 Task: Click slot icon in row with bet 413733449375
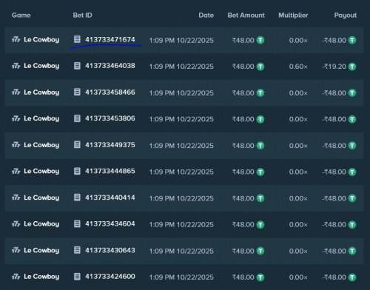pos(16,145)
